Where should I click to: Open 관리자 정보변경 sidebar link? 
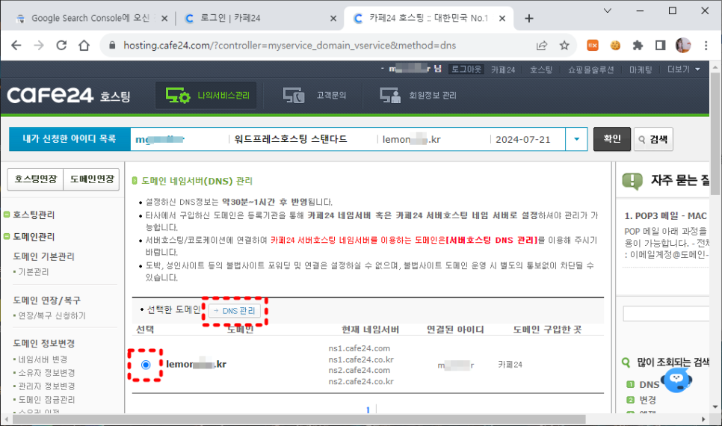(x=46, y=386)
